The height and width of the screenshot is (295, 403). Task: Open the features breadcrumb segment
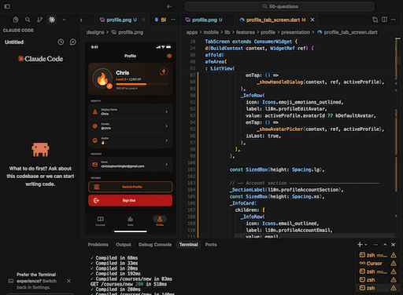(246, 32)
